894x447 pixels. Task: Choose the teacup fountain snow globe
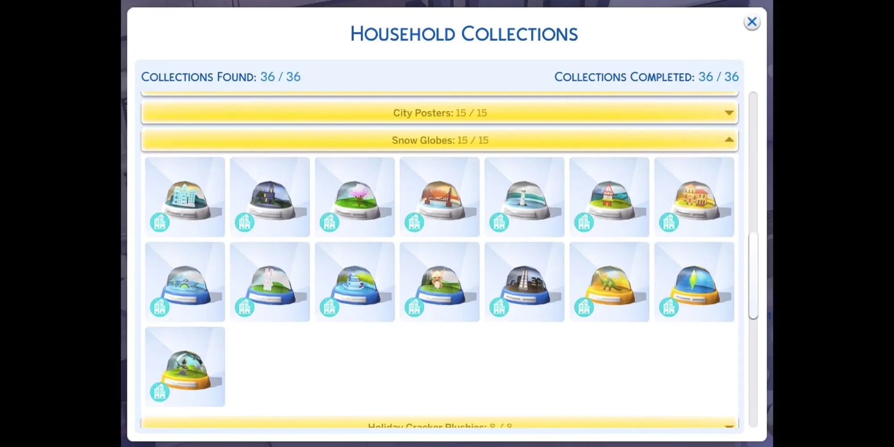point(354,282)
